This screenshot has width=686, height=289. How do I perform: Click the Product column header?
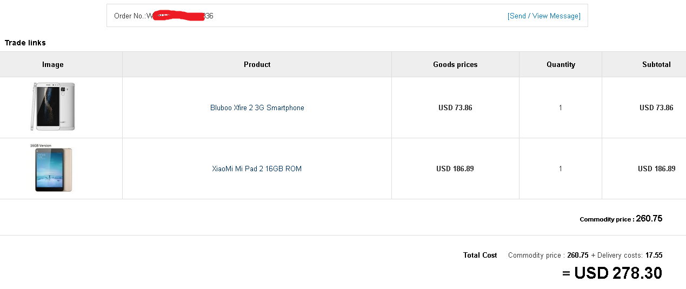pos(257,64)
